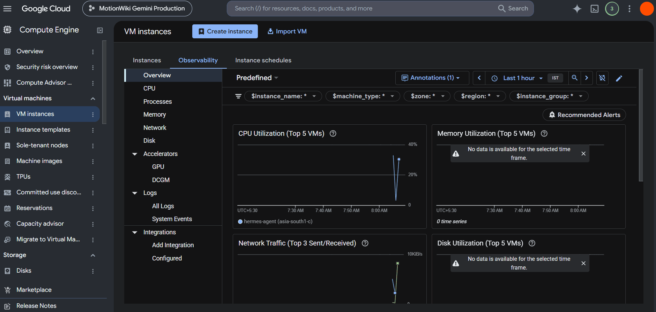Open the top bar more options menu

coord(629,9)
